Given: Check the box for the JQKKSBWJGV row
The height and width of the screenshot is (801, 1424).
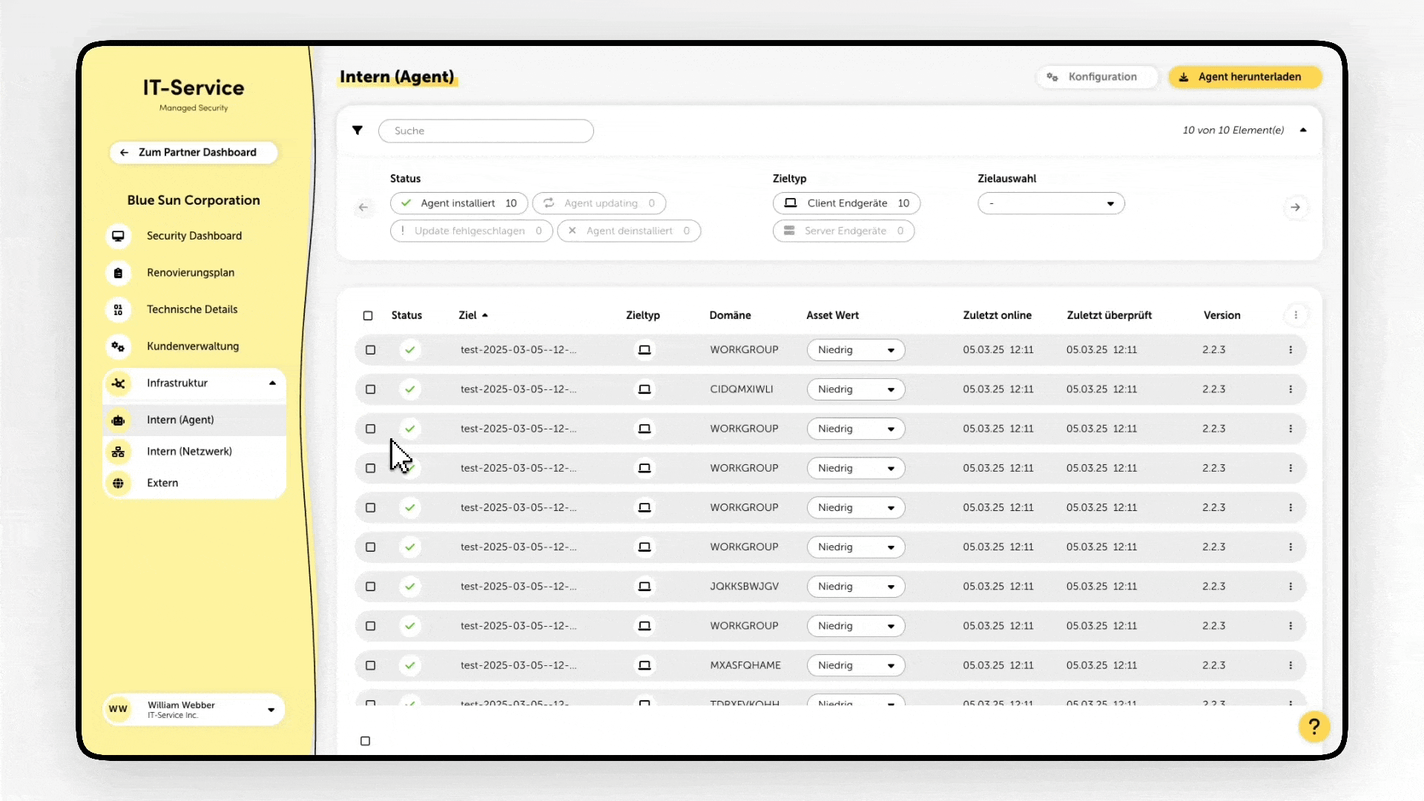Looking at the screenshot, I should coord(371,587).
